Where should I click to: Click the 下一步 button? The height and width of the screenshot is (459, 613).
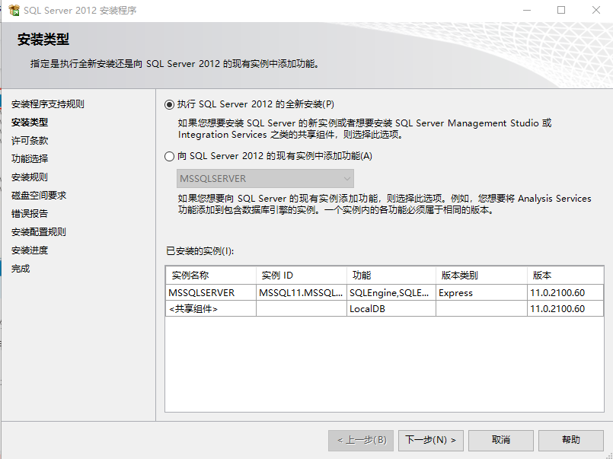pos(430,440)
